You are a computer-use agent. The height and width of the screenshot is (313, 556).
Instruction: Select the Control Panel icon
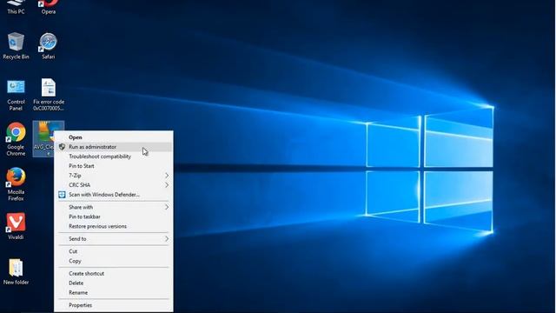(16, 95)
